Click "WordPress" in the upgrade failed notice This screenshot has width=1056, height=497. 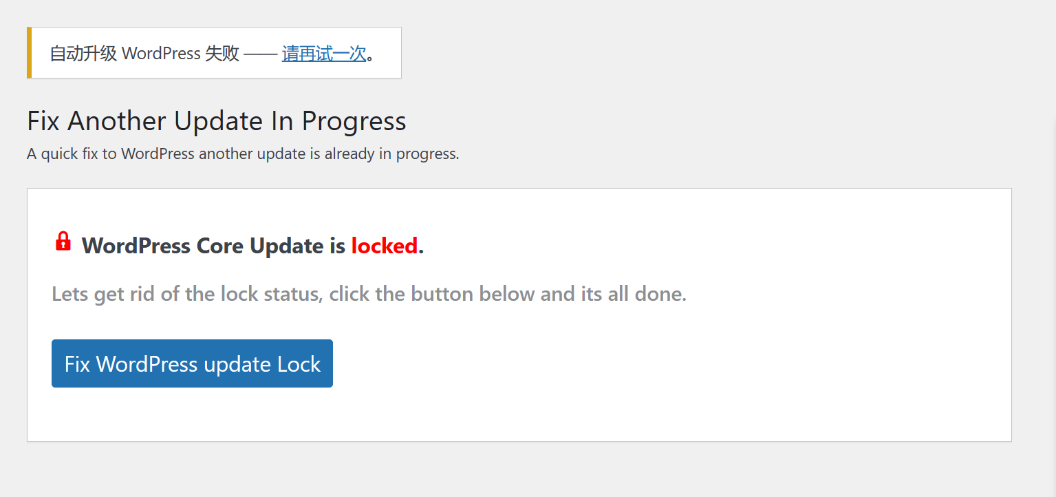pos(162,54)
